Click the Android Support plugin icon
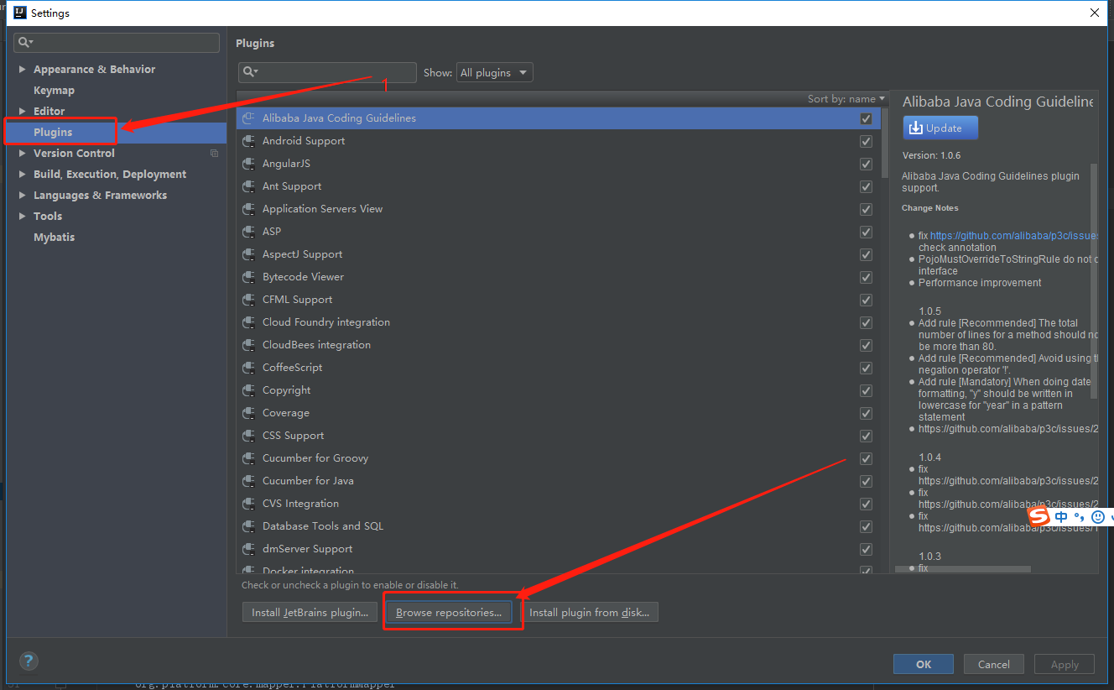 248,141
